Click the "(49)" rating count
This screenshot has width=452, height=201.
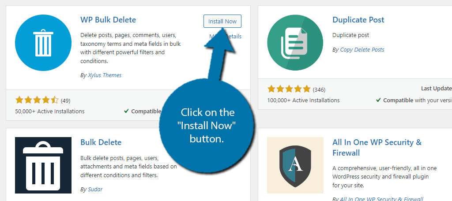(x=65, y=101)
